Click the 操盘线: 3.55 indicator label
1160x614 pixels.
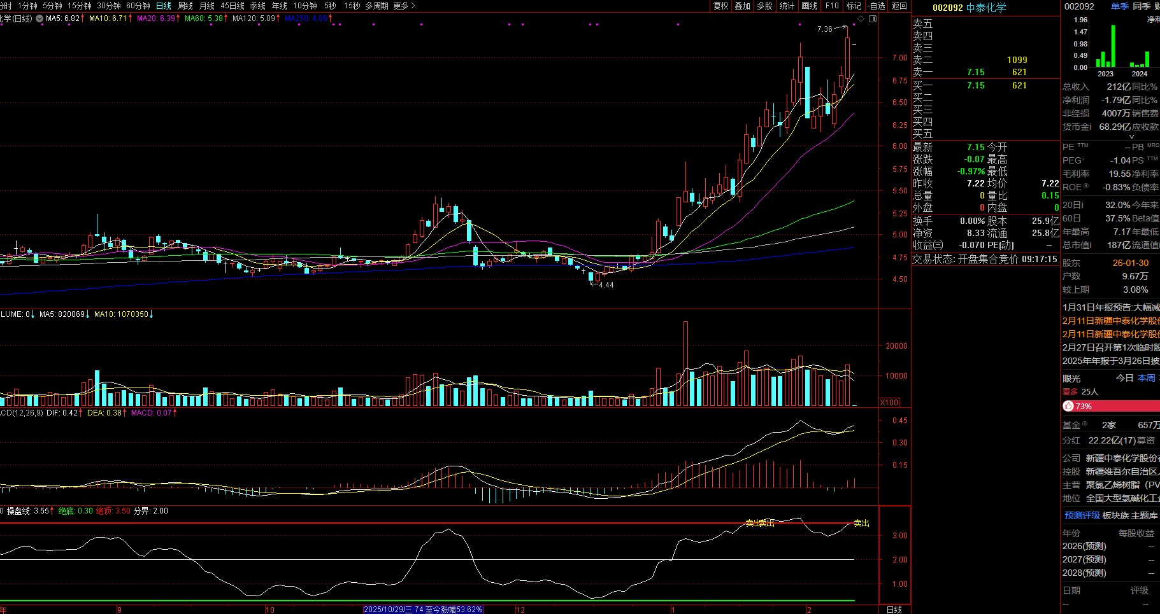click(30, 511)
